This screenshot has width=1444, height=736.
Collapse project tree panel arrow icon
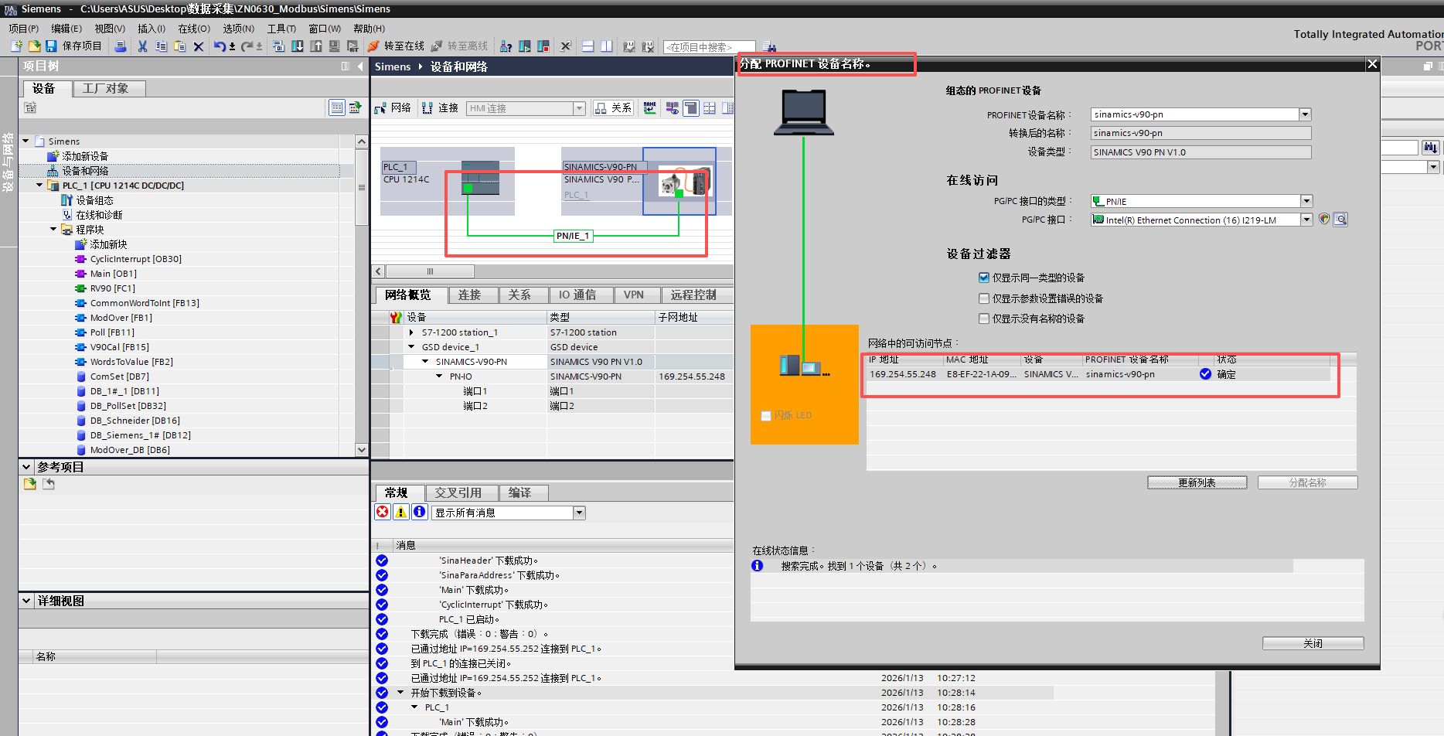tap(360, 66)
